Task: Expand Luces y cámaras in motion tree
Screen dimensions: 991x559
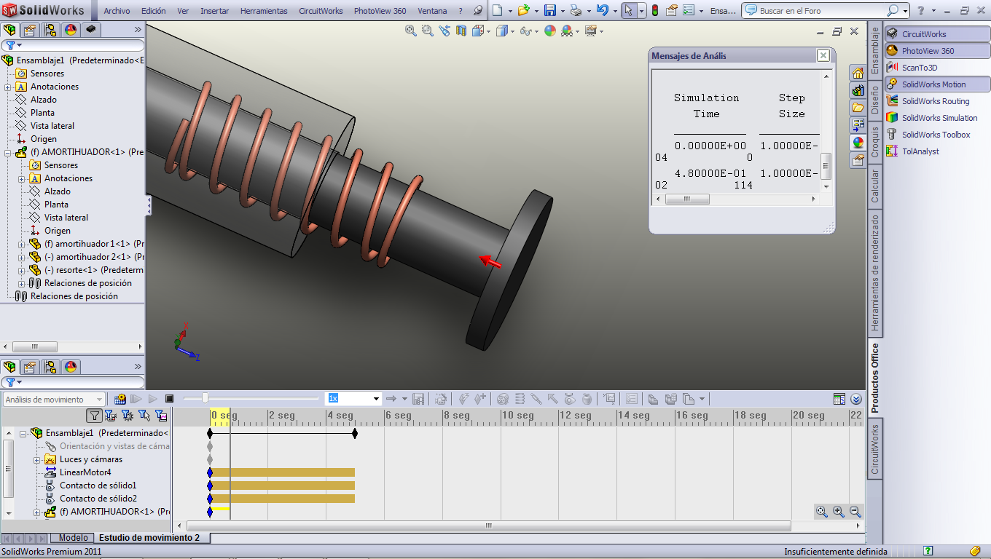Action: (36, 460)
